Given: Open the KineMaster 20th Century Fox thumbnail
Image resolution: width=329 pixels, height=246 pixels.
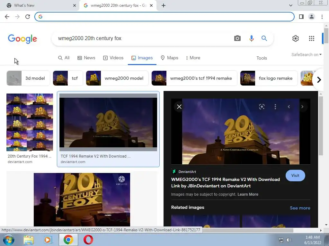Looking at the screenshot, I should tap(82, 200).
